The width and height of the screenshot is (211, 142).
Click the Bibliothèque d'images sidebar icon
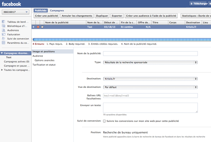[4, 26]
